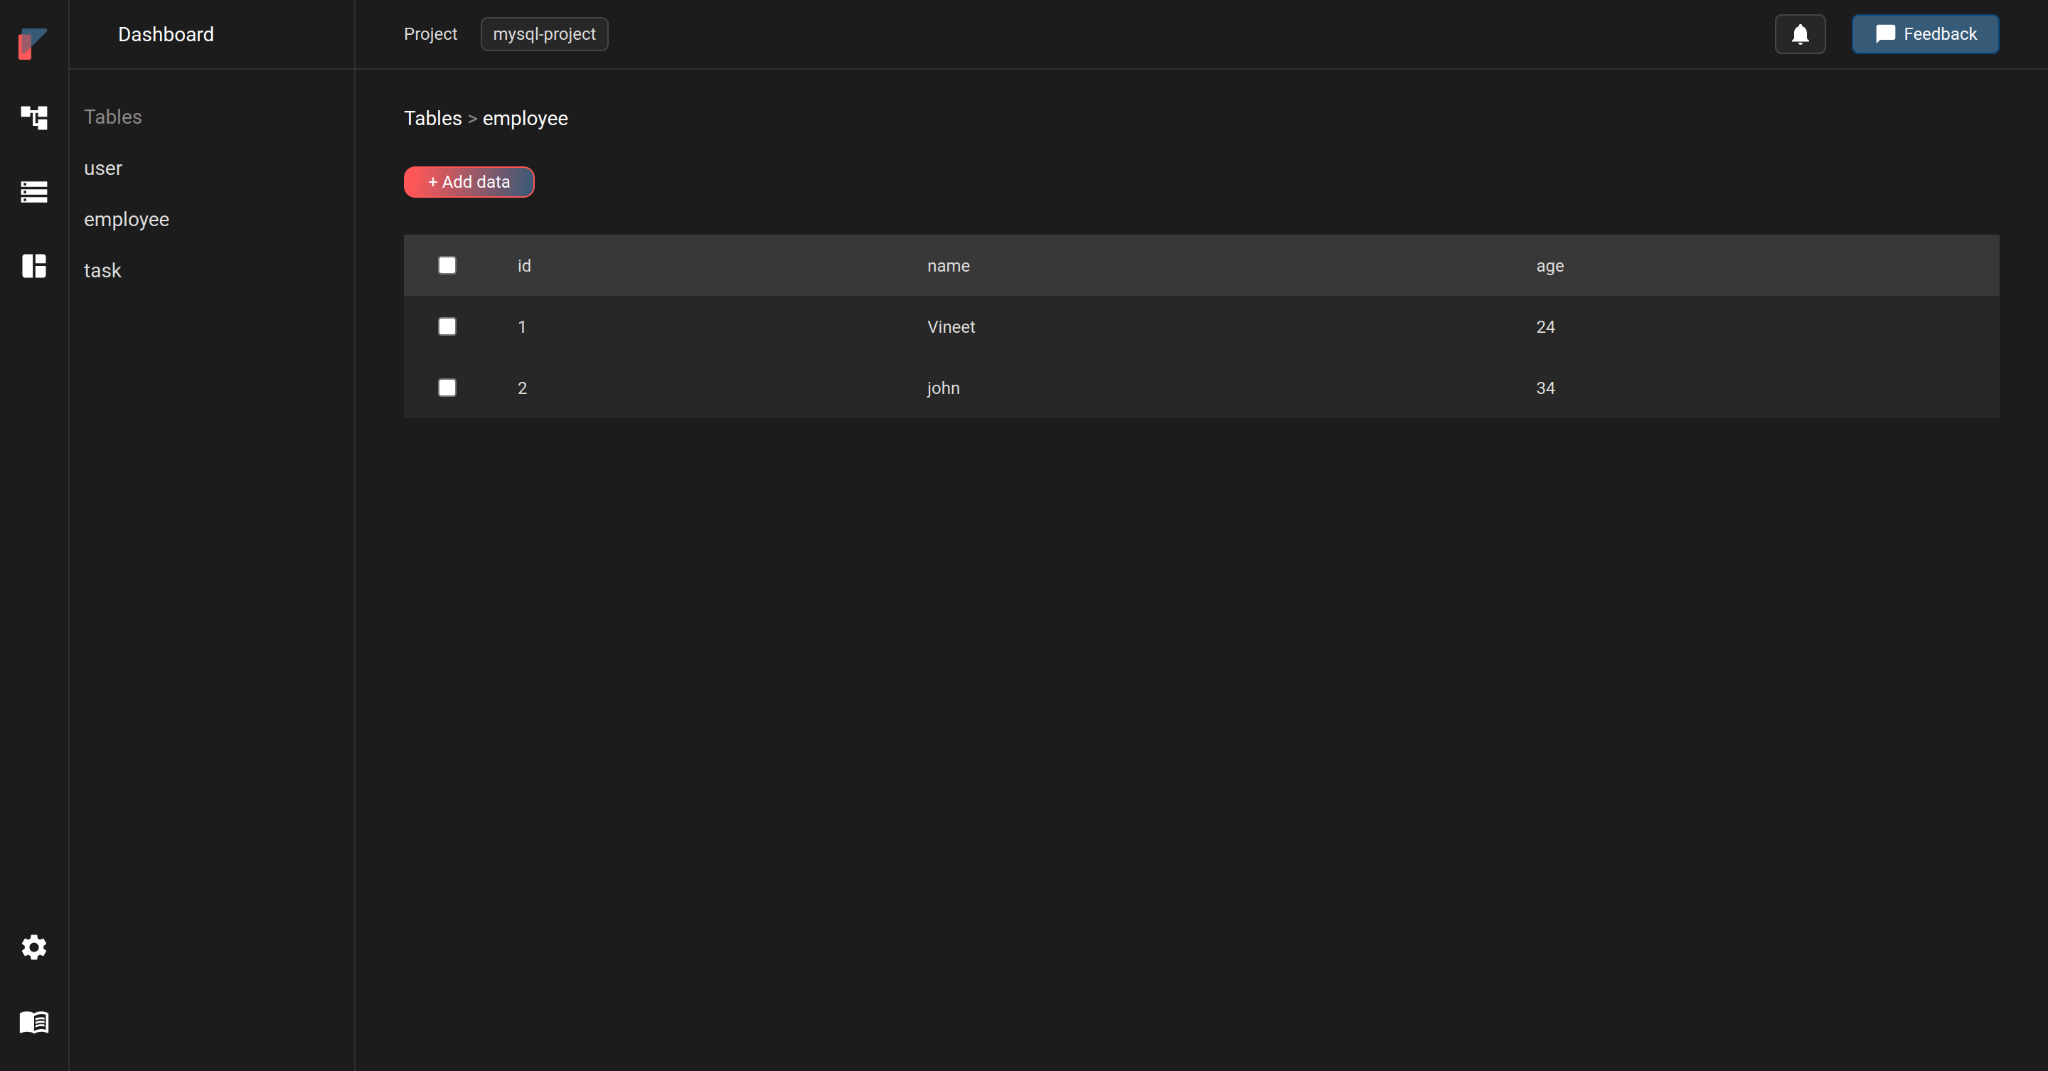The image size is (2048, 1071).
Task: Click the notification bell icon
Action: [x=1801, y=34]
